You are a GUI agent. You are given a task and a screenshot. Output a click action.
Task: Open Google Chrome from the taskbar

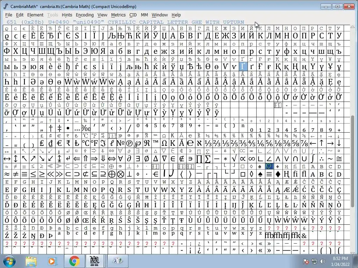coord(74,261)
